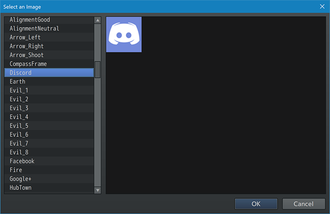Image resolution: width=330 pixels, height=214 pixels.
Task: Select the Evil_7 list row
Action: tap(49, 143)
